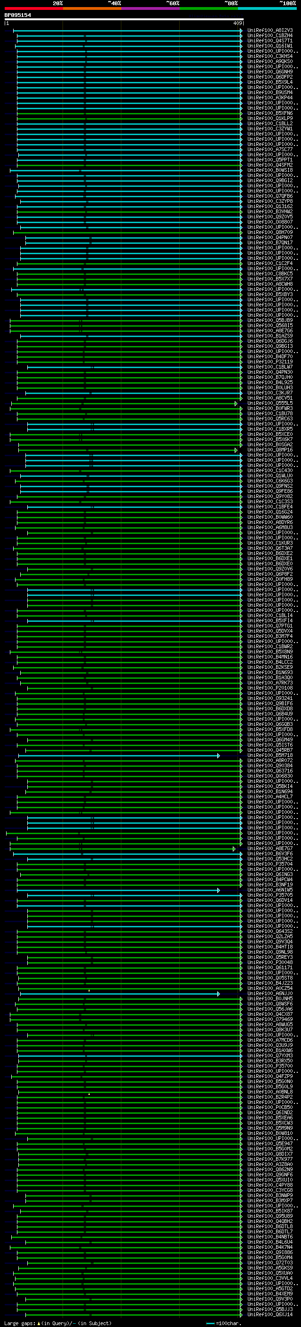Image resolution: width=301 pixels, height=1327 pixels.
Task: Open hit UniRef100_P30048
Action: [x=269, y=962]
